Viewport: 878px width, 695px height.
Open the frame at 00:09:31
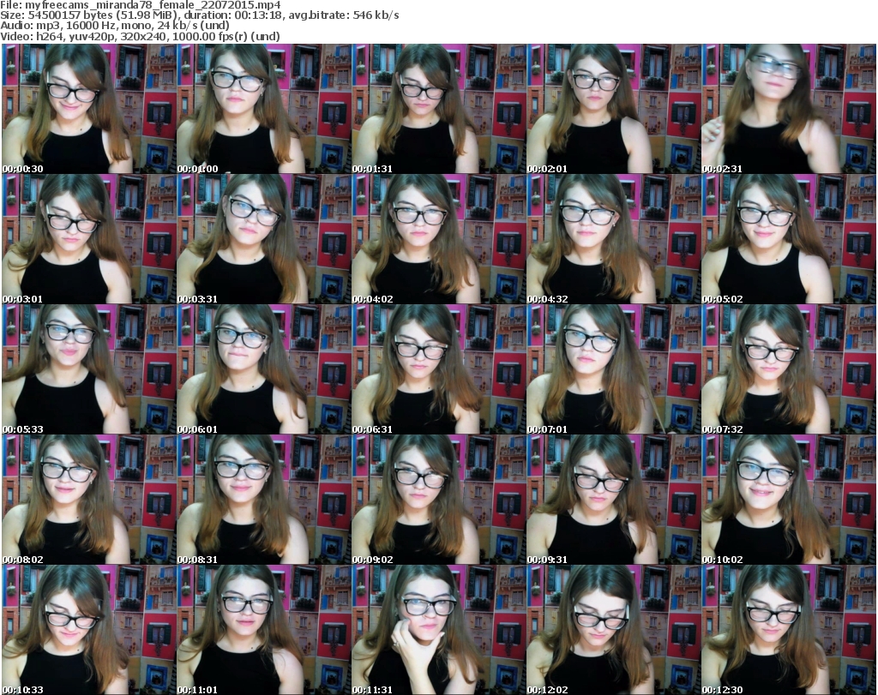pyautogui.click(x=613, y=500)
